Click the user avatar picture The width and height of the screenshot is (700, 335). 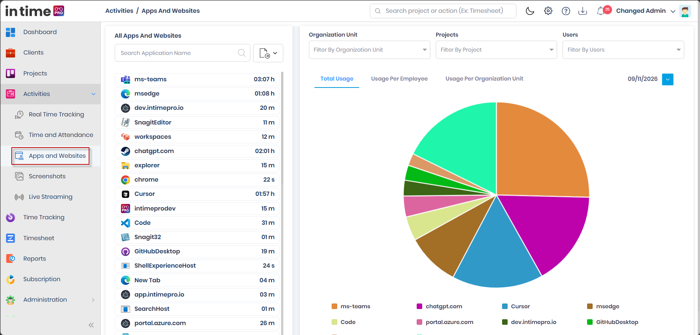pyautogui.click(x=685, y=11)
